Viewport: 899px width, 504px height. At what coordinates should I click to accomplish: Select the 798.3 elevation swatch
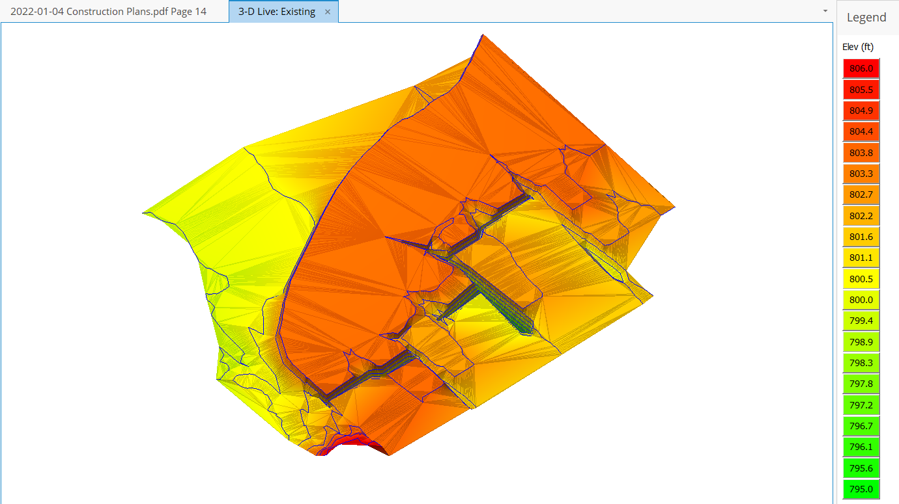click(x=861, y=363)
